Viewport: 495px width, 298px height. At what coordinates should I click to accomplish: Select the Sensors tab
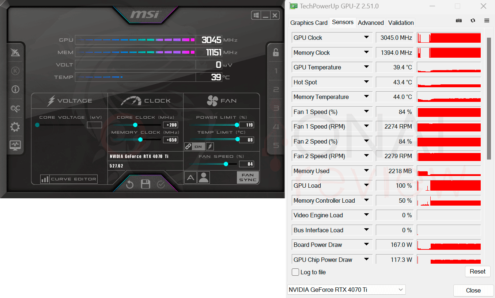tap(343, 22)
